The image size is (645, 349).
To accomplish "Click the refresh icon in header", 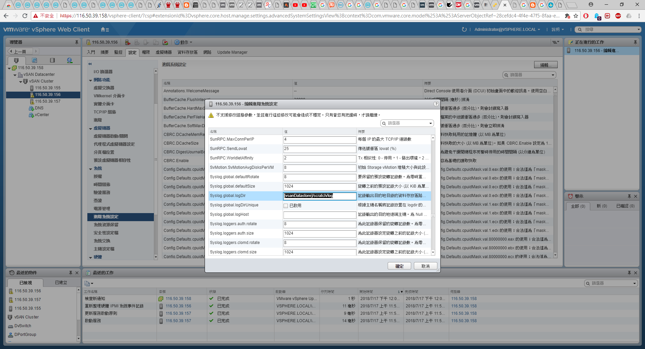I will coord(464,30).
